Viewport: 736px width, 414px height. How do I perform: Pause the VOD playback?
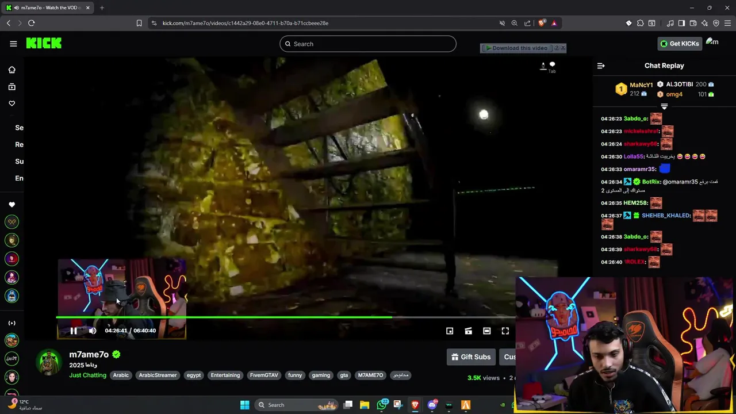[x=74, y=331]
